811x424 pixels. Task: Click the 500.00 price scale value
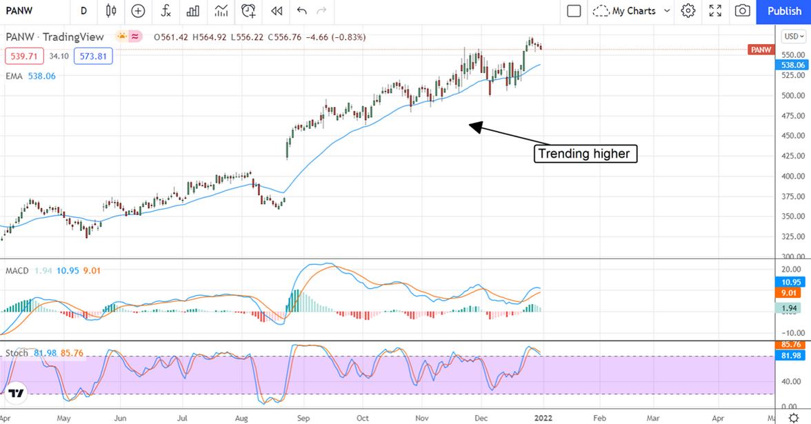click(793, 95)
